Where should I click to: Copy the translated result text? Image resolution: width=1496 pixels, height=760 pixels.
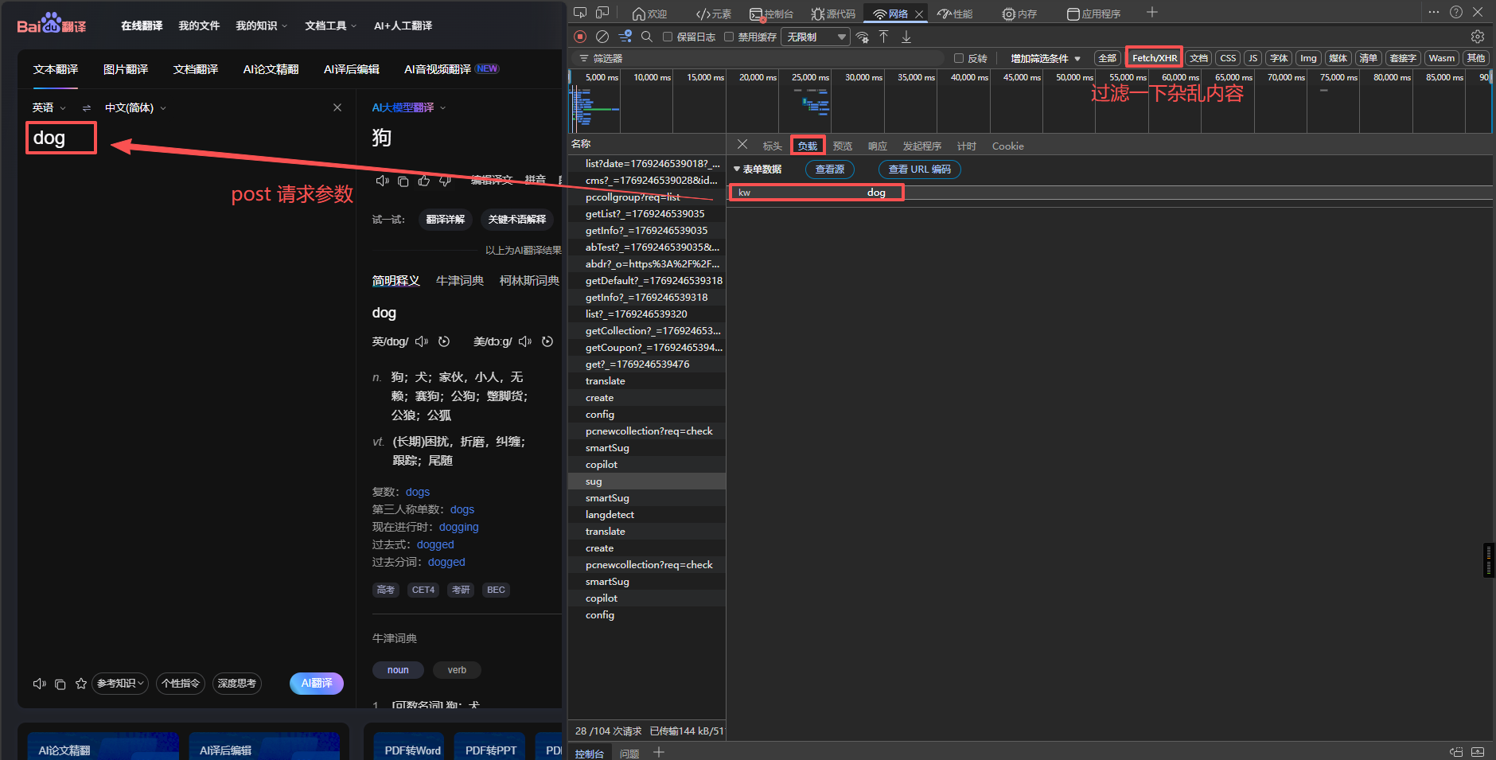[403, 181]
